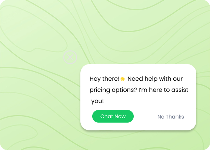Click the white chat prompt card
This screenshot has height=150, width=210.
[x=138, y=97]
